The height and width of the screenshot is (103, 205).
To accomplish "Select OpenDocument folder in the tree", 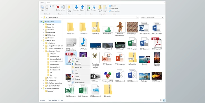I will click(55, 70).
